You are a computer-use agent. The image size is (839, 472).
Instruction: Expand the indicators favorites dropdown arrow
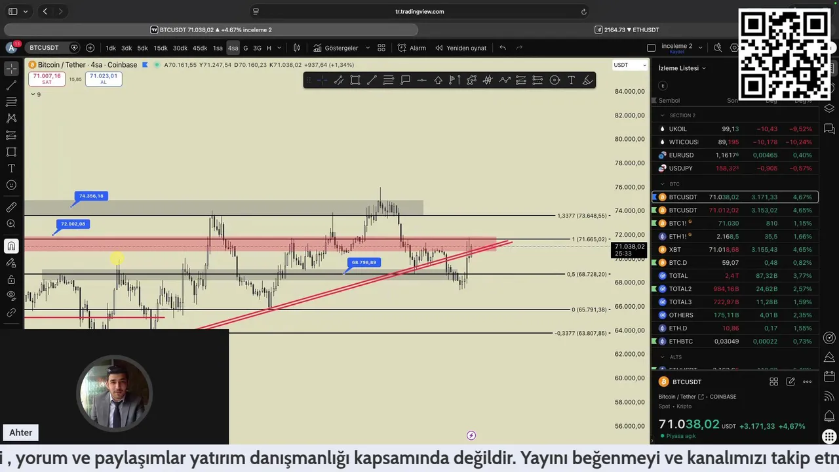point(368,48)
